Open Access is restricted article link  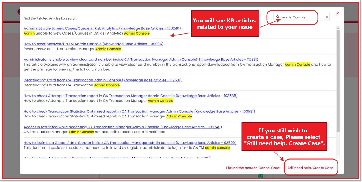[123, 127]
